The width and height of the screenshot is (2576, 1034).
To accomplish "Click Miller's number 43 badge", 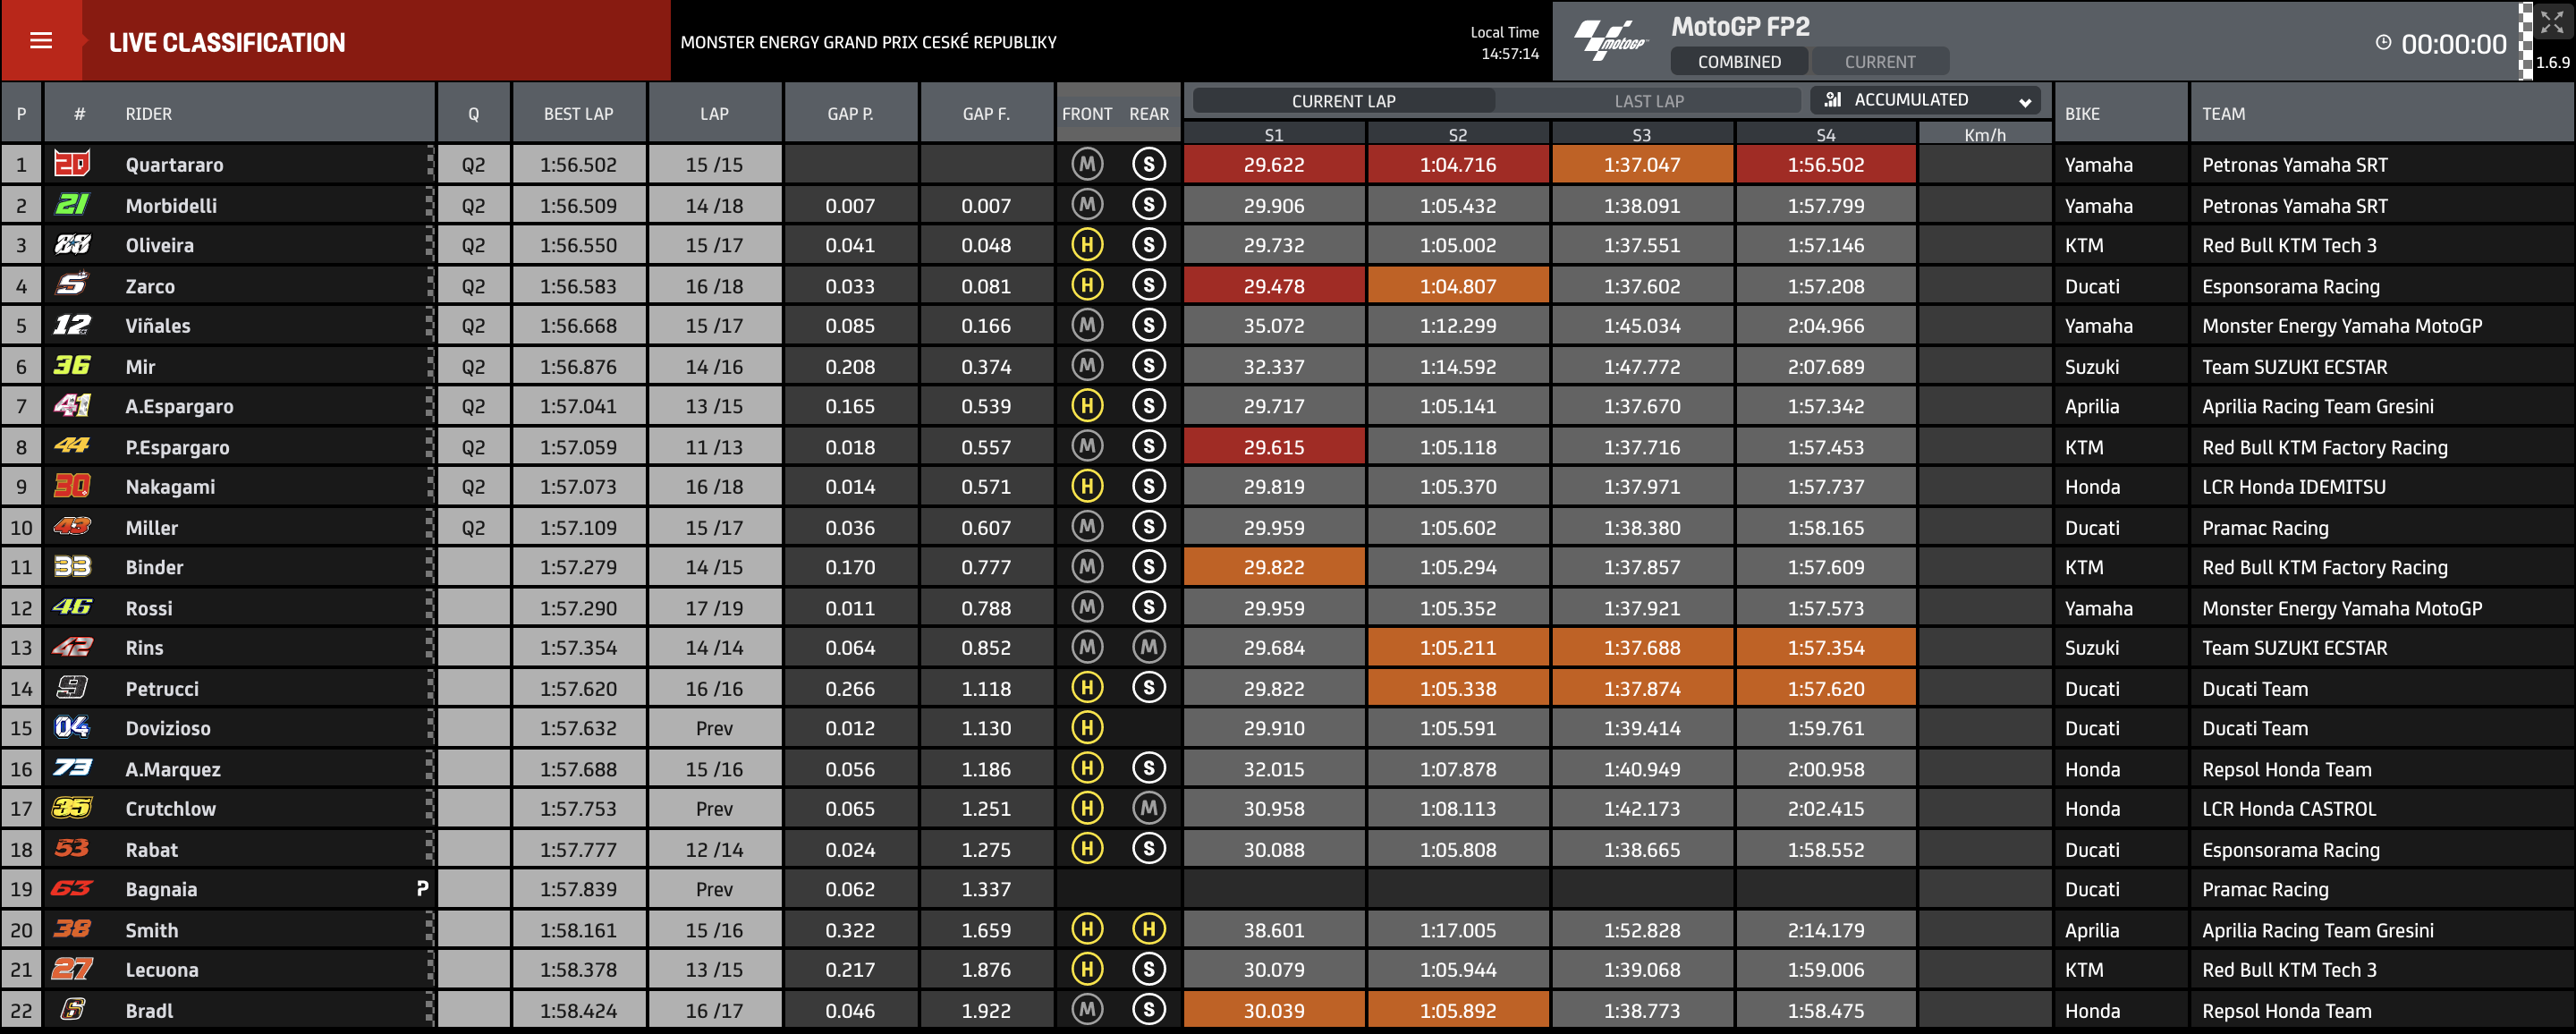I will tap(72, 527).
